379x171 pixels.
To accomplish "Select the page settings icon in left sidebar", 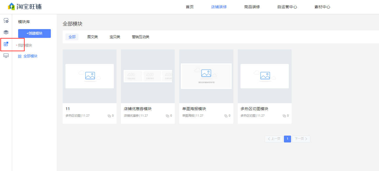I will tap(6, 20).
